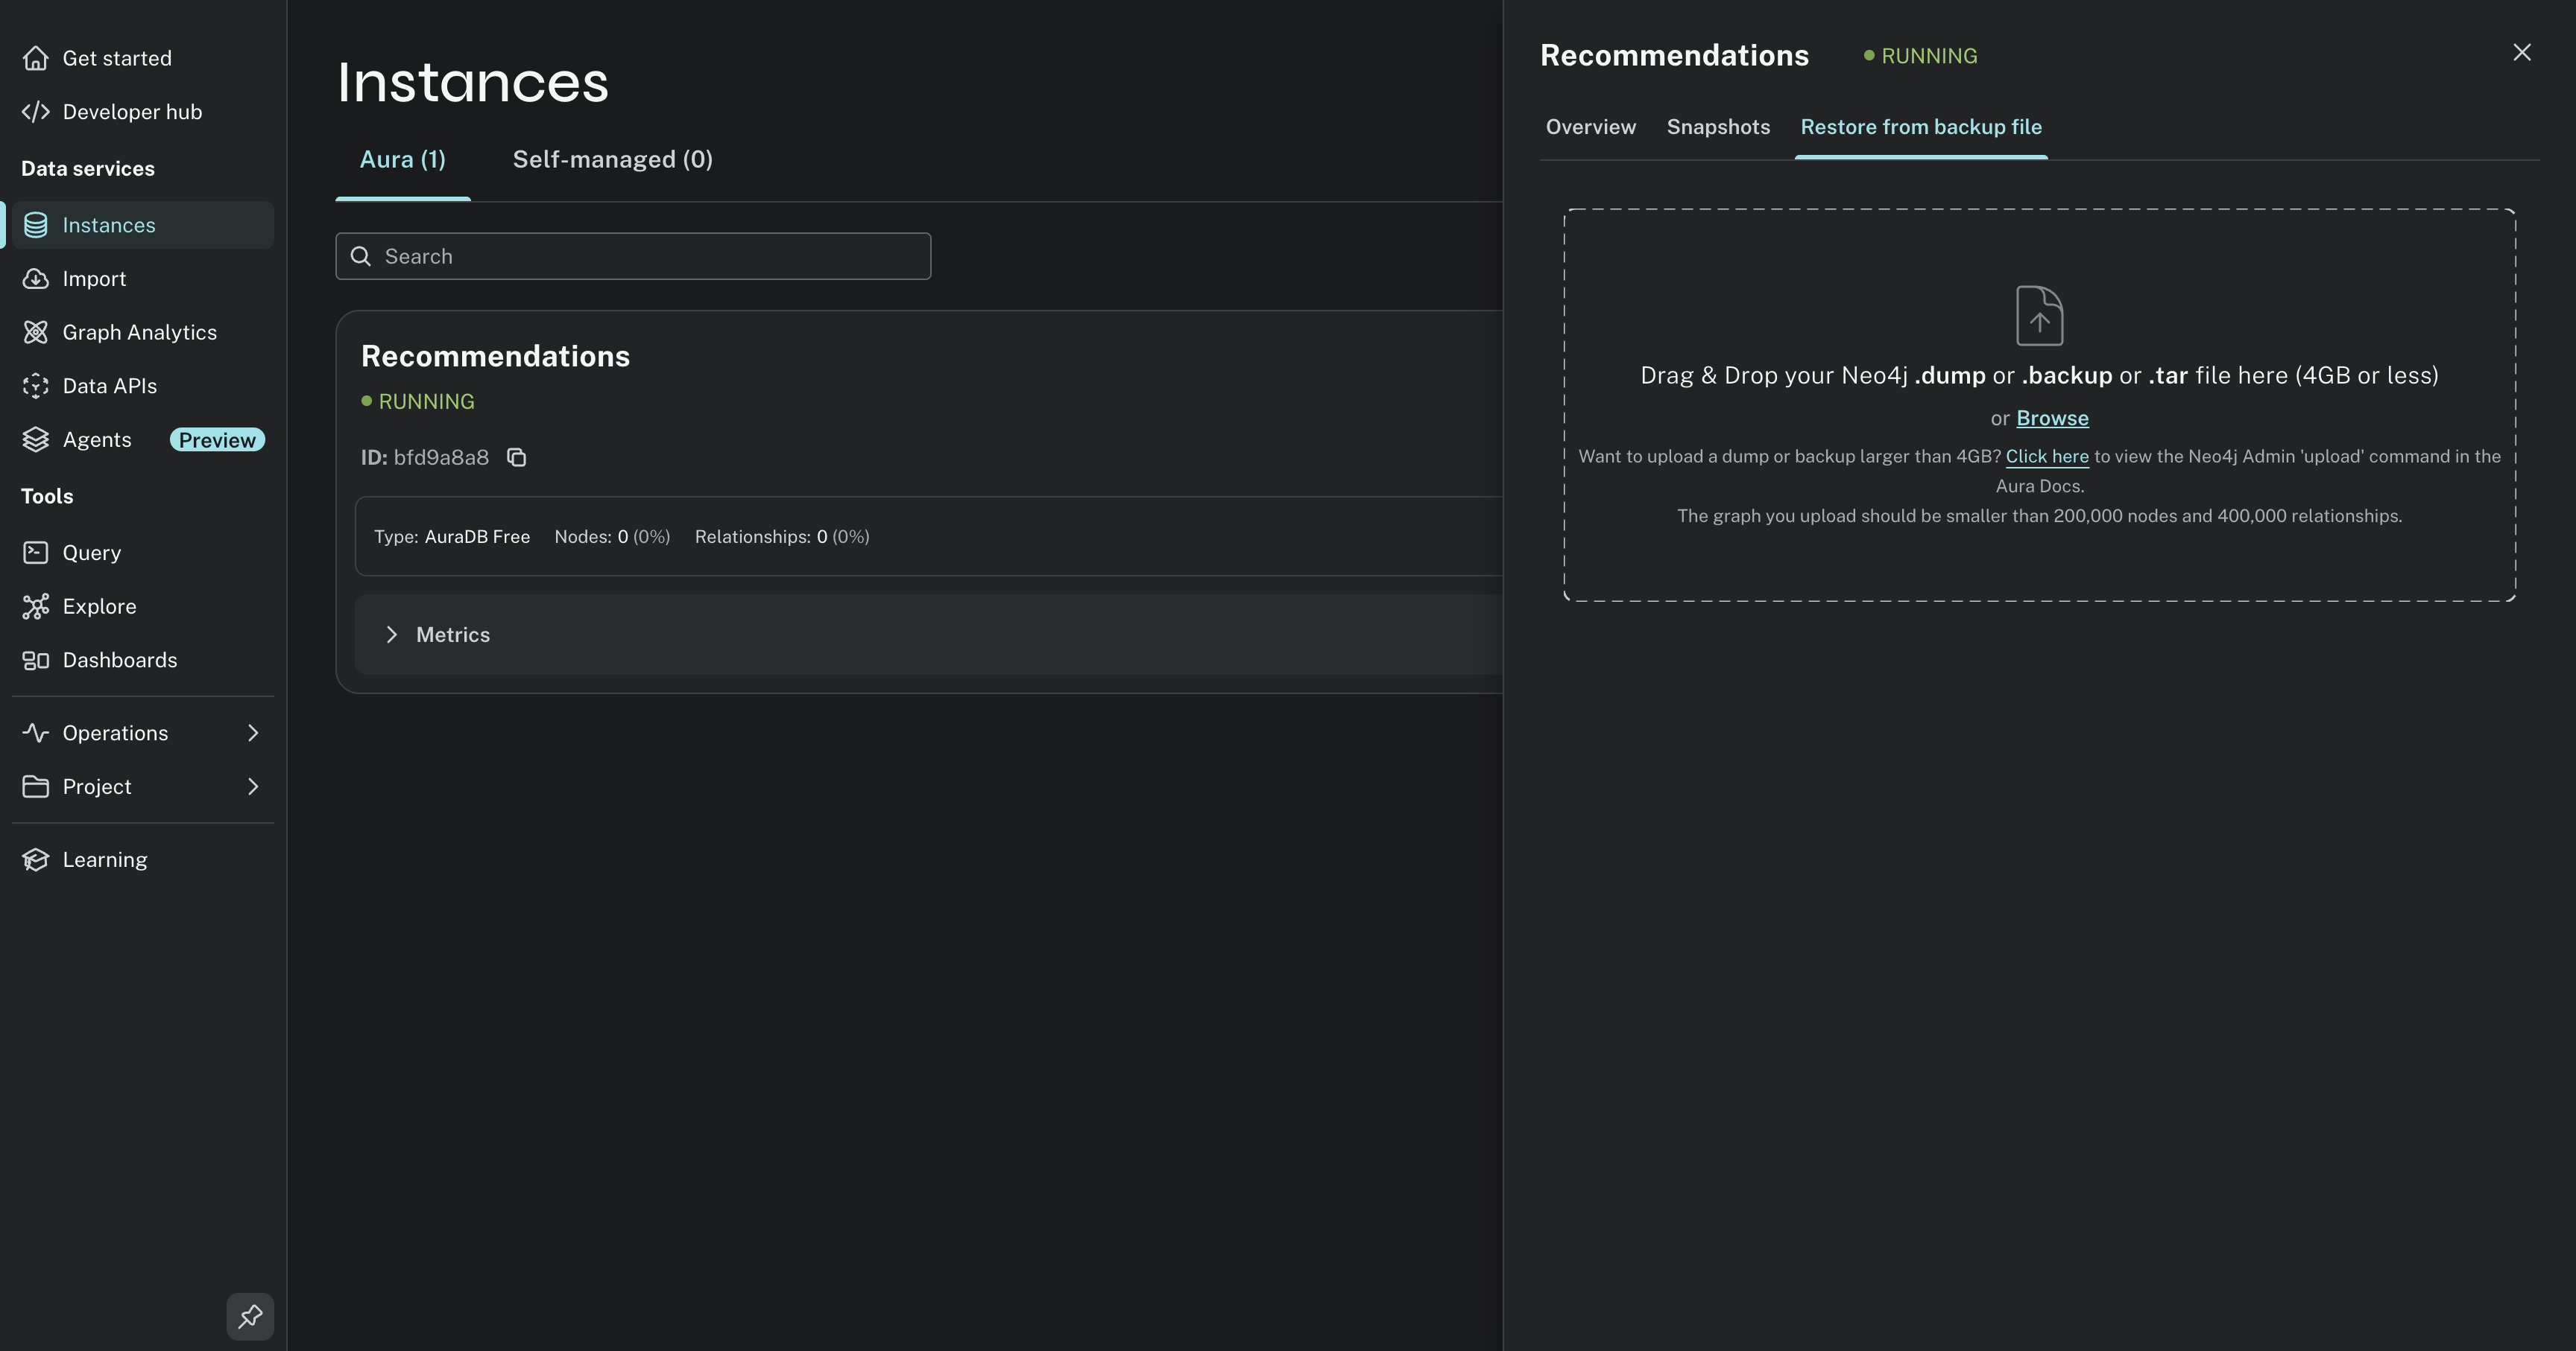Click the Learning graduation cap icon
This screenshot has width=2576, height=1351.
pos(36,859)
